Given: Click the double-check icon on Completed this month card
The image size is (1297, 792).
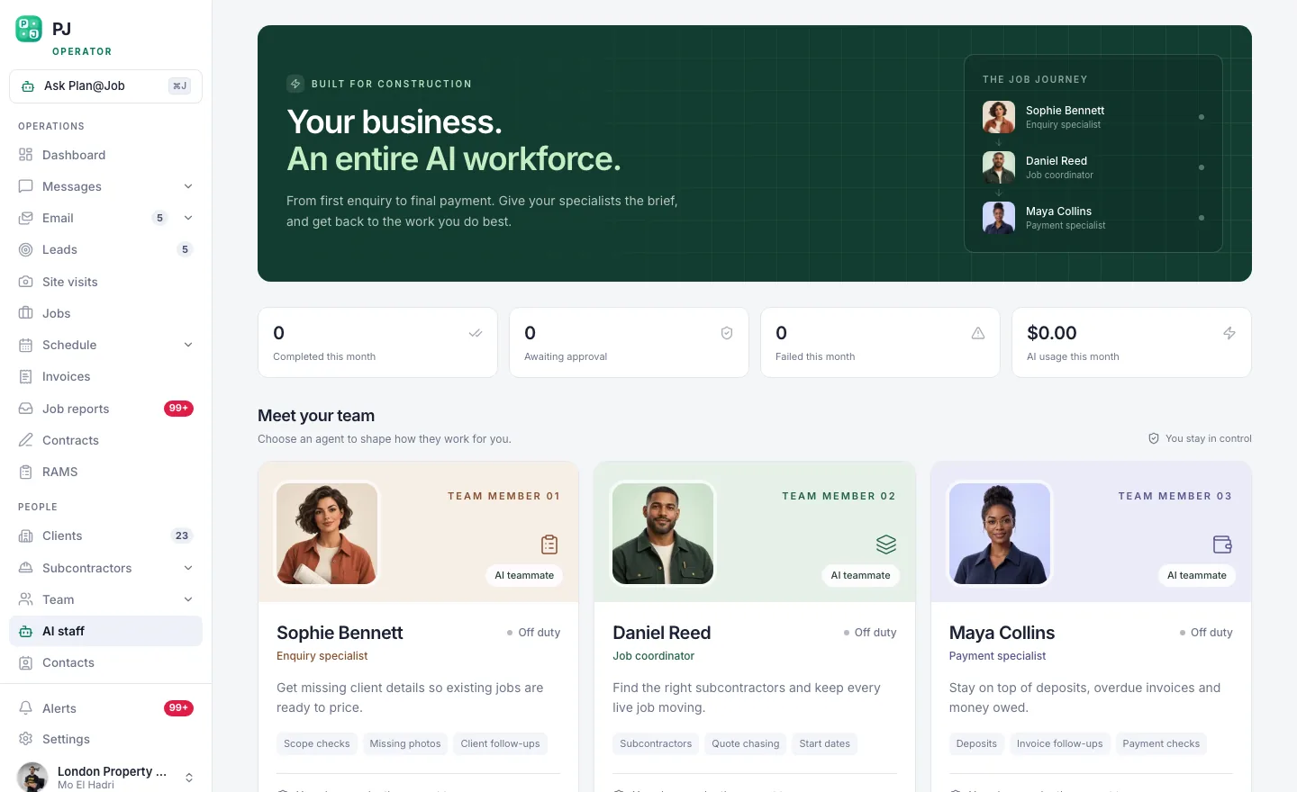Looking at the screenshot, I should [x=476, y=333].
